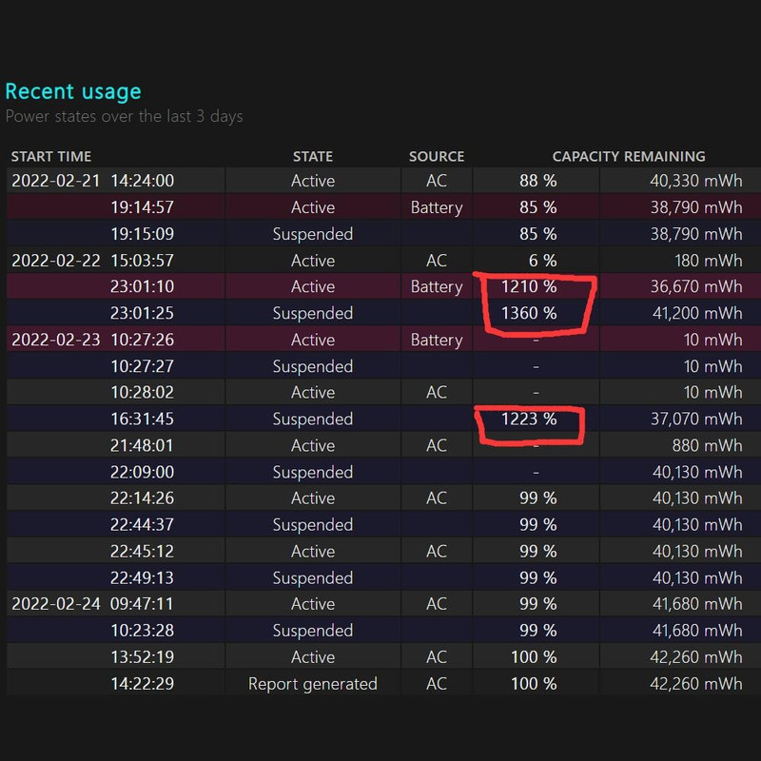The height and width of the screenshot is (761, 761).
Task: Select the 2022-02-24 09:47:11 start time
Action: 92,604
